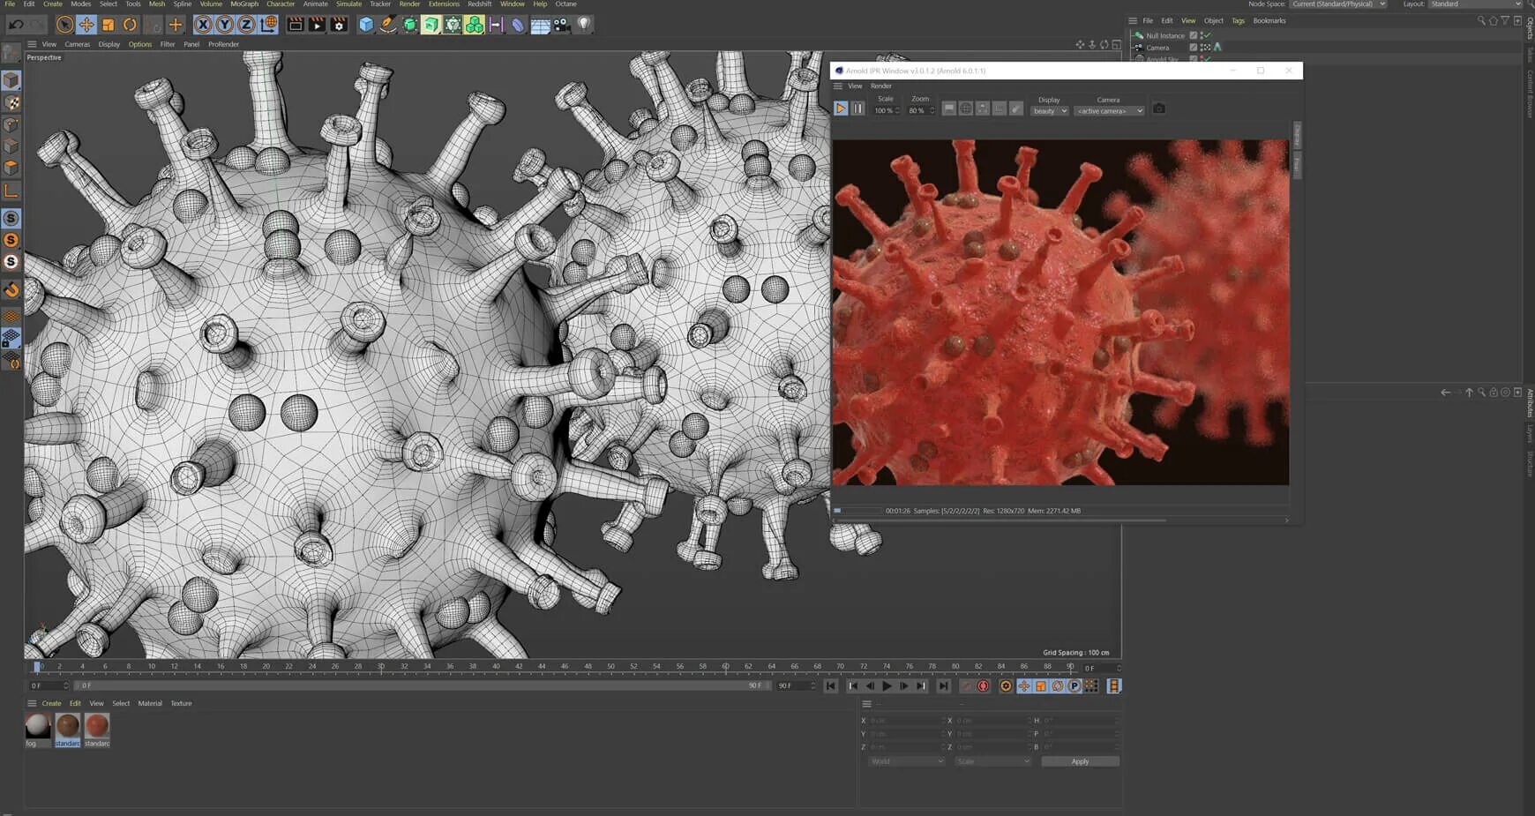Viewport: 1535px width, 816px height.
Task: Open the Simulate menu
Action: 348,4
